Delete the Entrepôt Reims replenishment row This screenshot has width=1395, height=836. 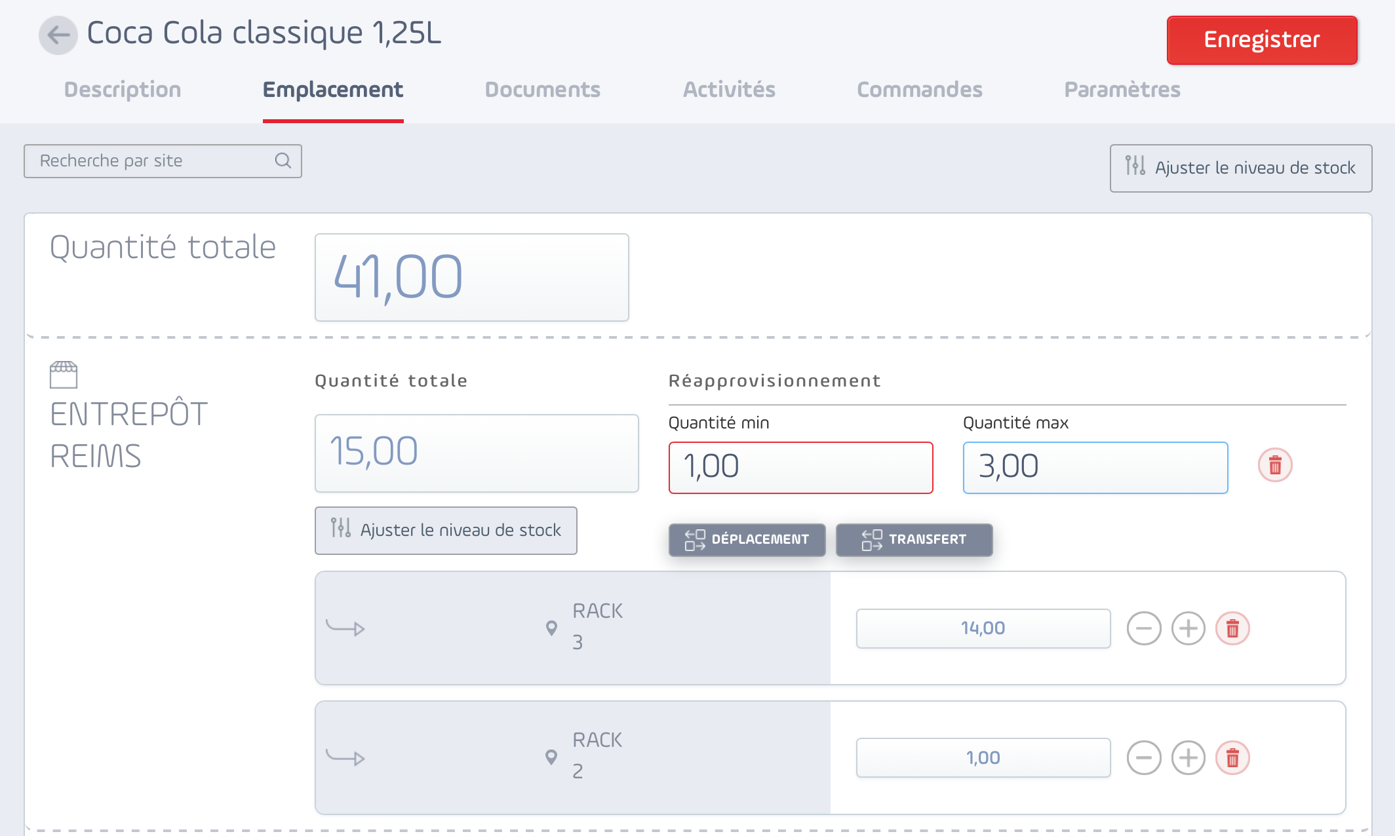(1275, 465)
